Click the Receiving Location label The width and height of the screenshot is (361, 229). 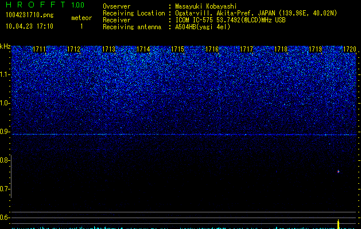(134, 13)
